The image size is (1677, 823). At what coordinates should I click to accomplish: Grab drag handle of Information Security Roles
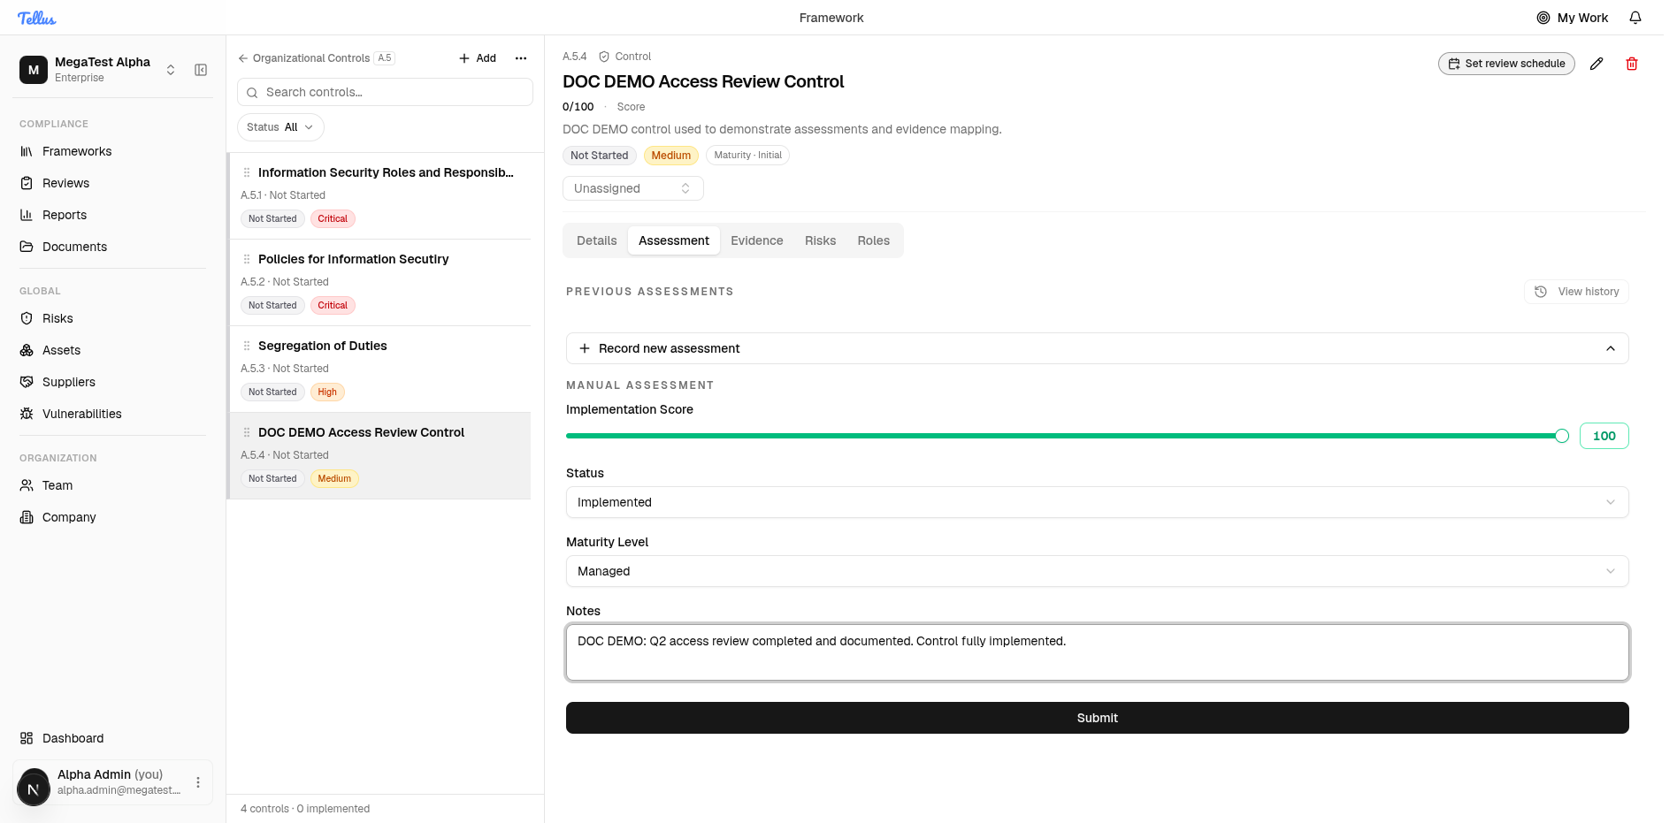[247, 172]
